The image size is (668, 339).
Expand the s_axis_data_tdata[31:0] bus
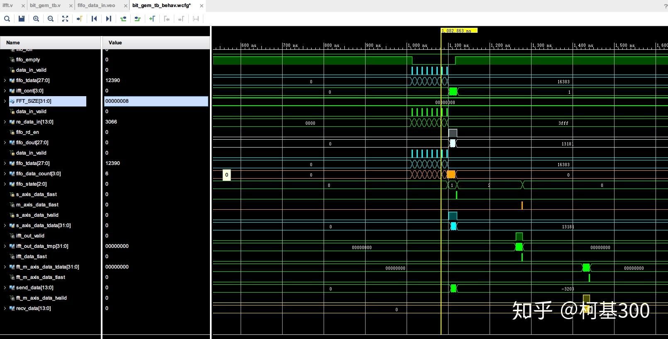pos(5,225)
